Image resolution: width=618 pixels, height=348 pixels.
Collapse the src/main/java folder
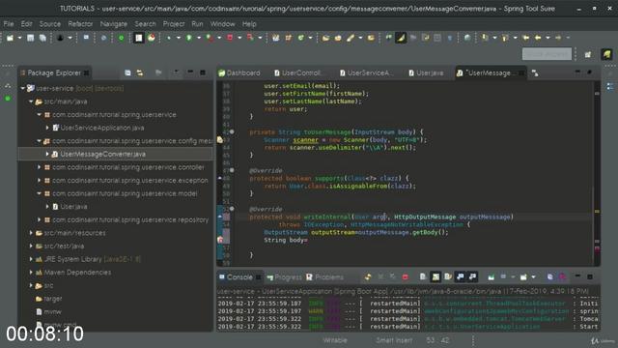pos(31,101)
